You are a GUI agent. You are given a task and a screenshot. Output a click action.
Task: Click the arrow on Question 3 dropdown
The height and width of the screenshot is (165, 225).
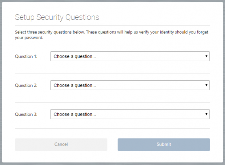pos(206,114)
